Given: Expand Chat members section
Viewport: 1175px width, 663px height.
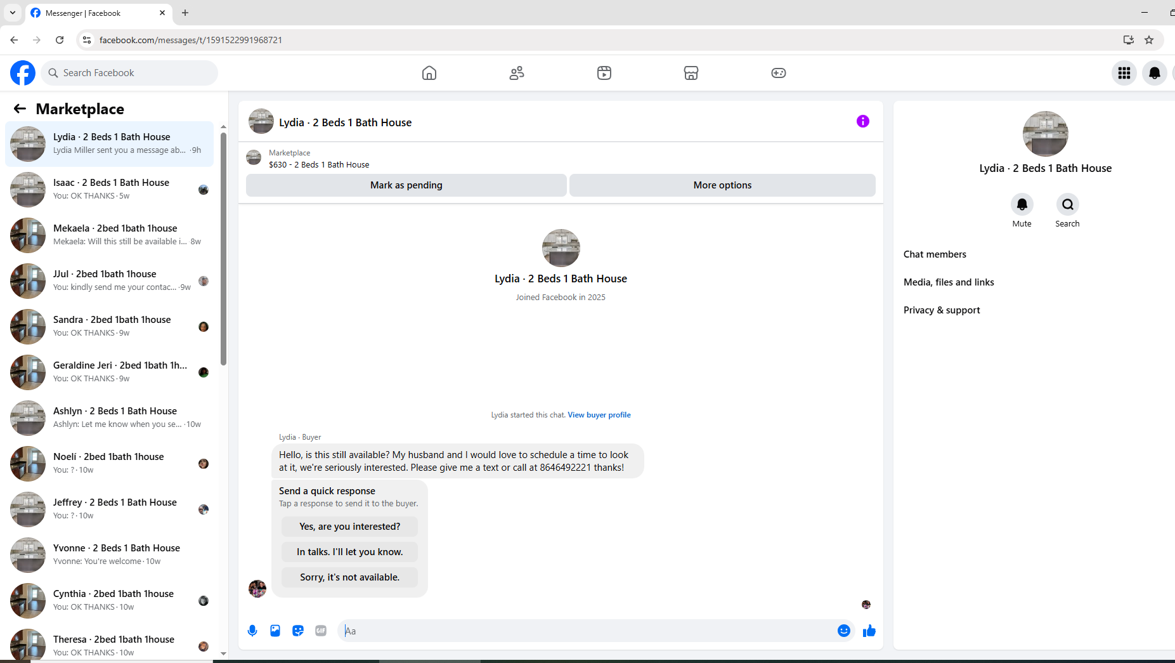Looking at the screenshot, I should tap(935, 254).
